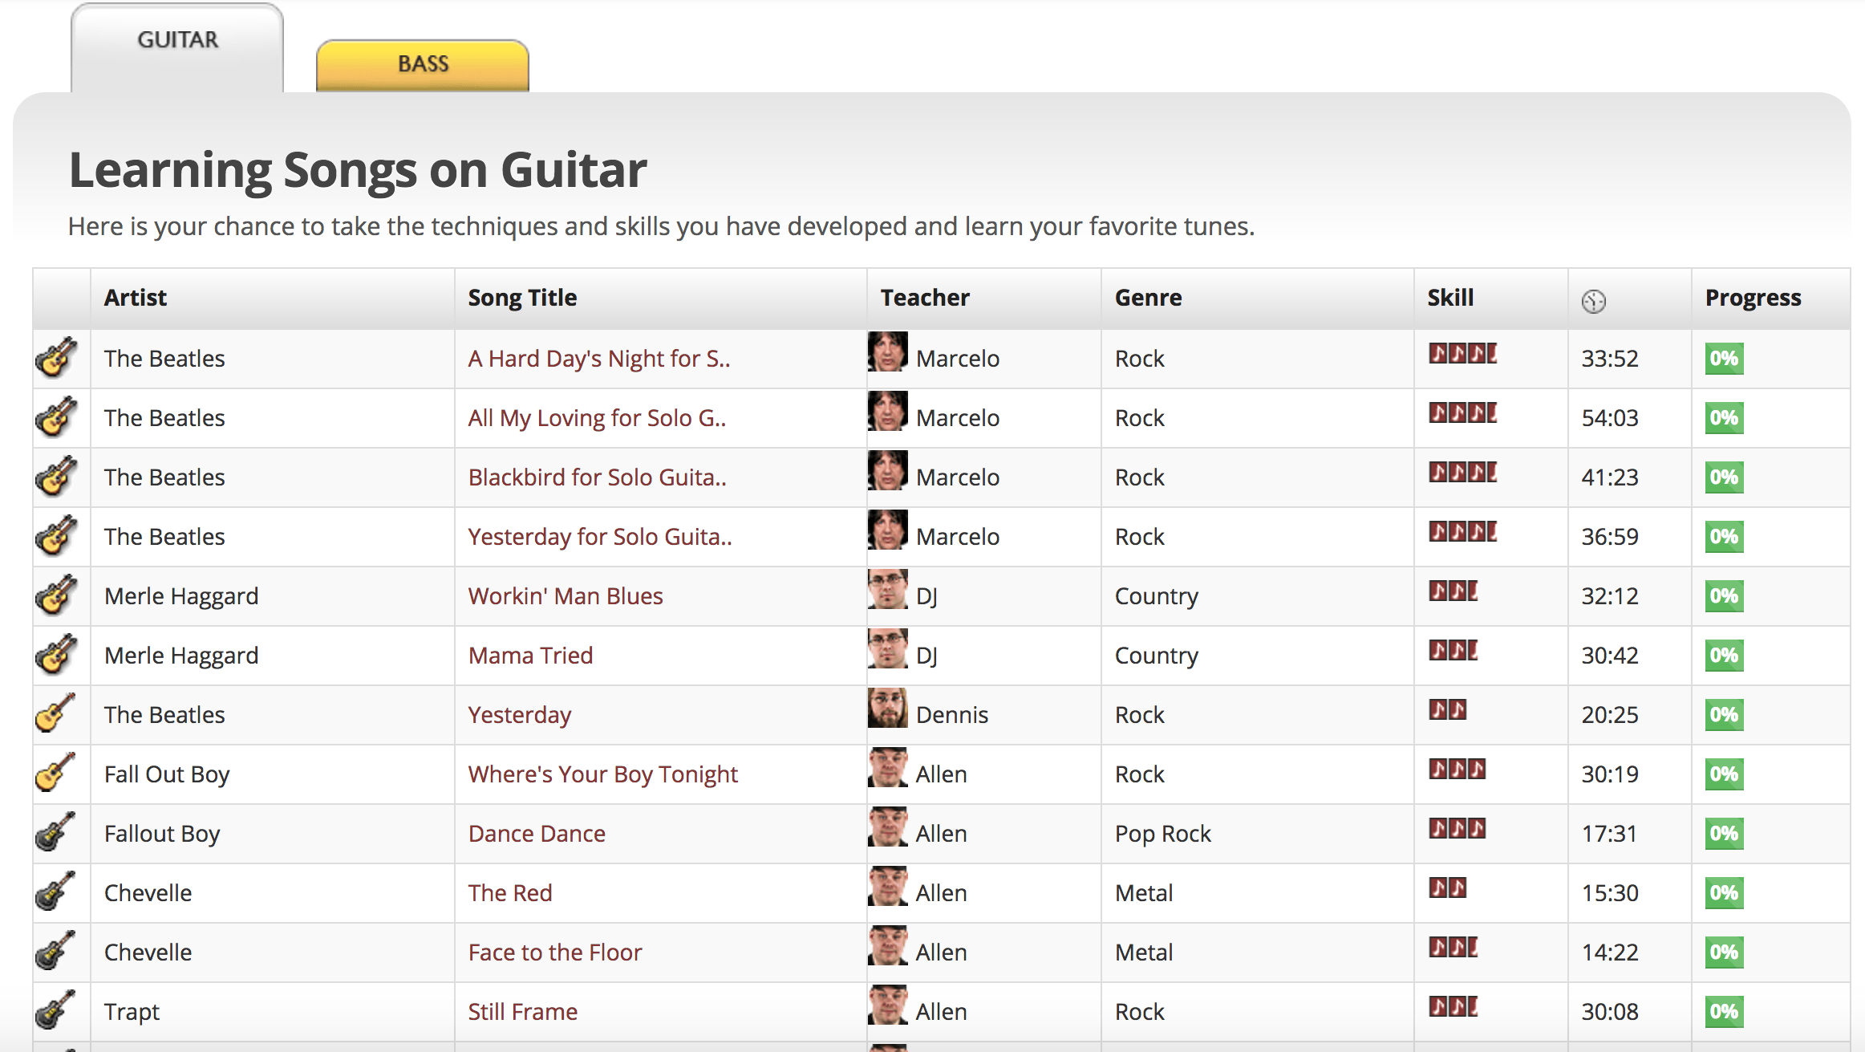Click 0% progress badge in Mama Tried row
Screen dimensions: 1865x1052
(1724, 656)
